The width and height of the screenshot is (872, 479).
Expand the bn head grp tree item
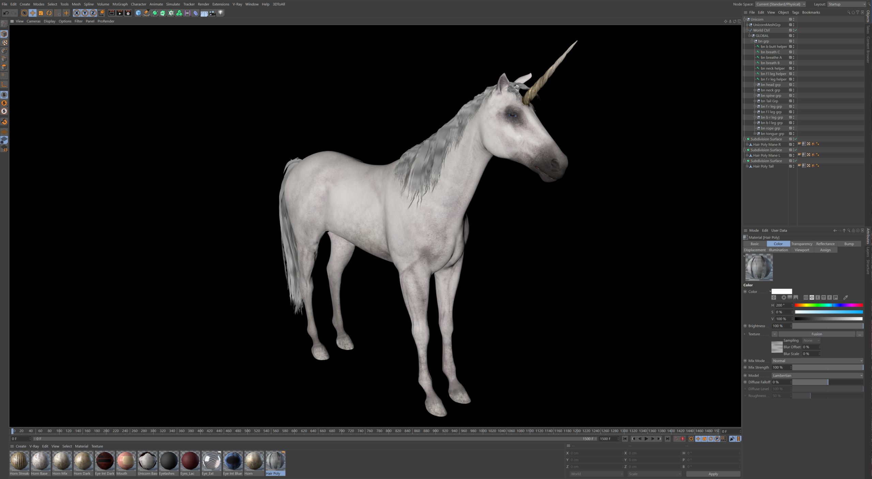(754, 85)
